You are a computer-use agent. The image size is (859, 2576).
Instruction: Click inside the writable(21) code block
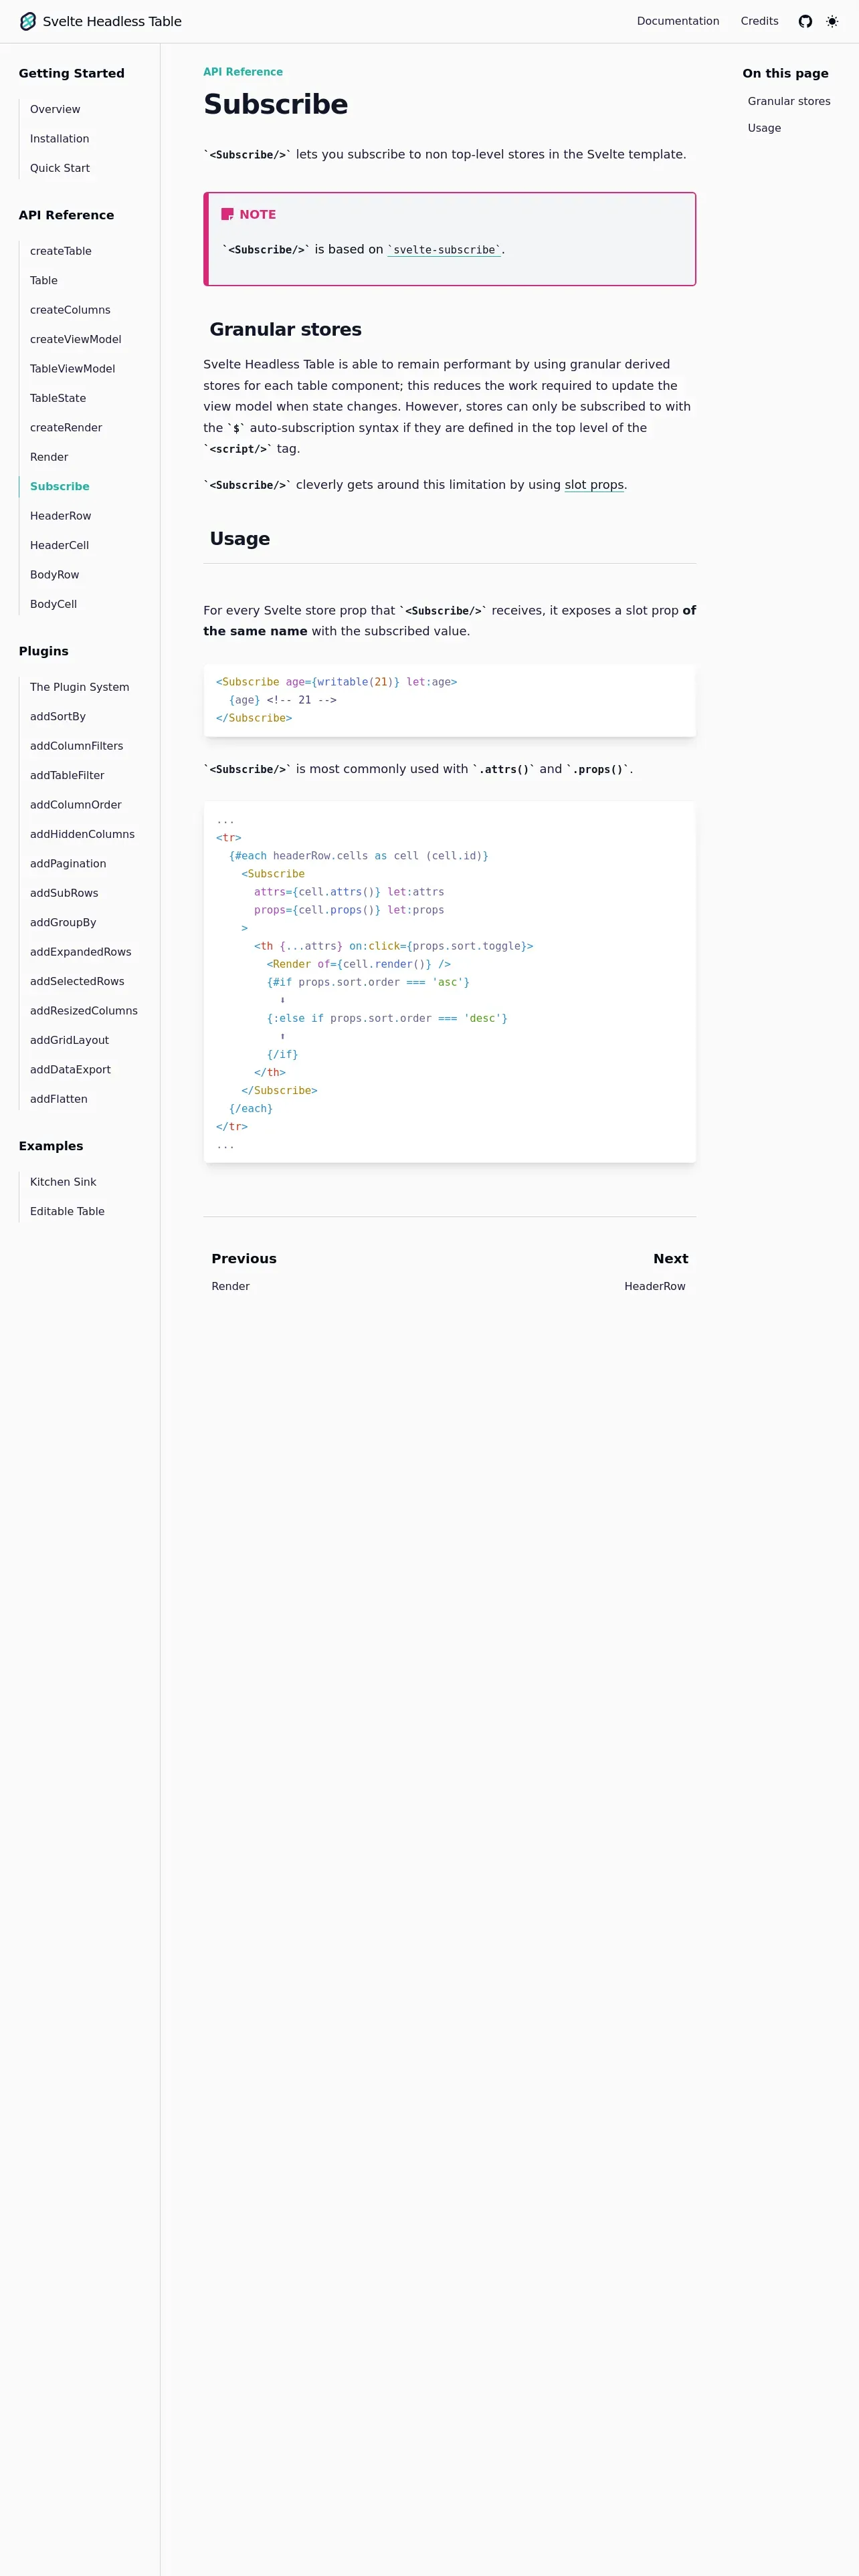[449, 700]
